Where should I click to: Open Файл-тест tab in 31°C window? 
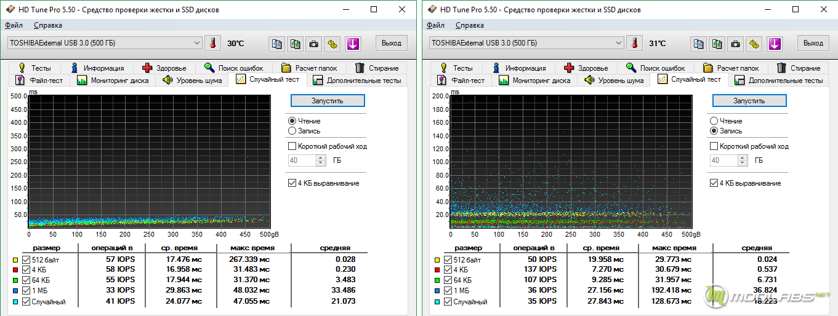(x=461, y=81)
